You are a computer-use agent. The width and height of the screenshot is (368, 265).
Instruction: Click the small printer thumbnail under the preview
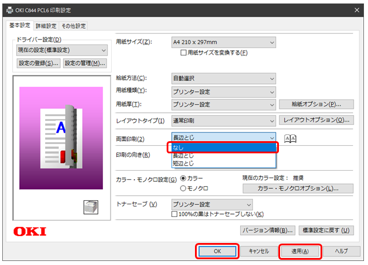click(91, 207)
